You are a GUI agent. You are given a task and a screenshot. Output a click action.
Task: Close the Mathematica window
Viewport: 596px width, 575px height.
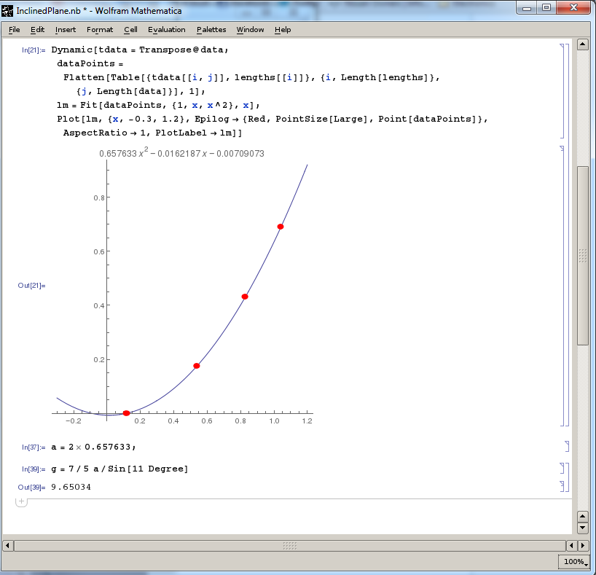point(573,7)
